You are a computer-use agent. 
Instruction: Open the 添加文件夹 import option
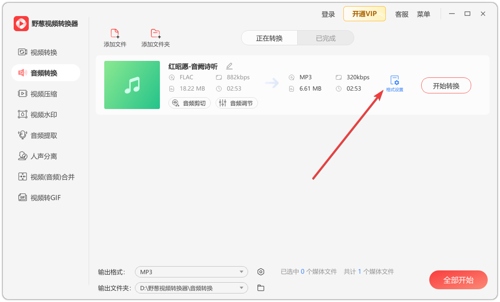tap(155, 37)
